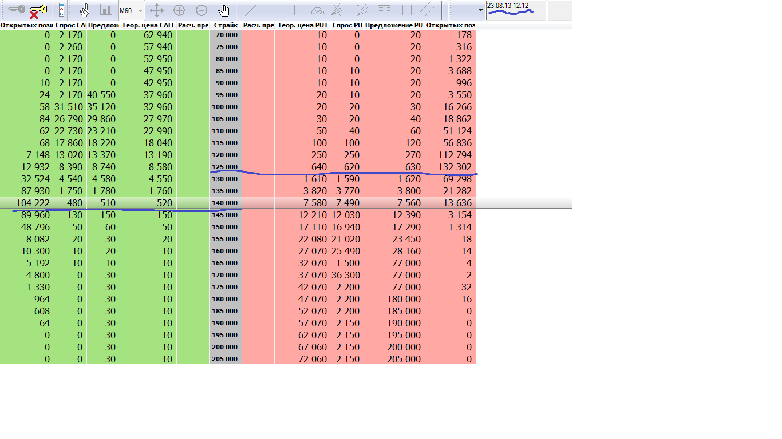Image resolution: width=782 pixels, height=439 pixels.
Task: Select the pointing finger cursor tool
Action: pyautogui.click(x=85, y=10)
